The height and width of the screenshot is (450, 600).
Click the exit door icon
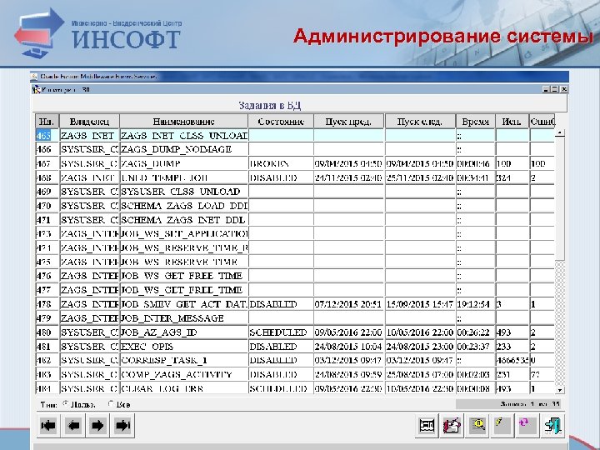pyautogui.click(x=552, y=425)
